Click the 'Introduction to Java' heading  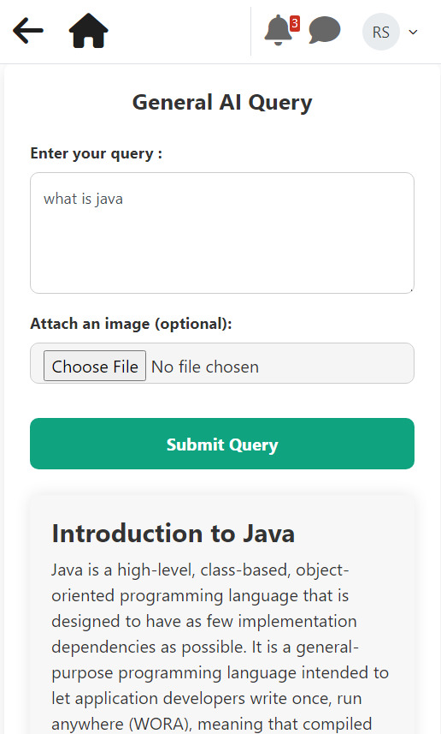[x=173, y=534]
